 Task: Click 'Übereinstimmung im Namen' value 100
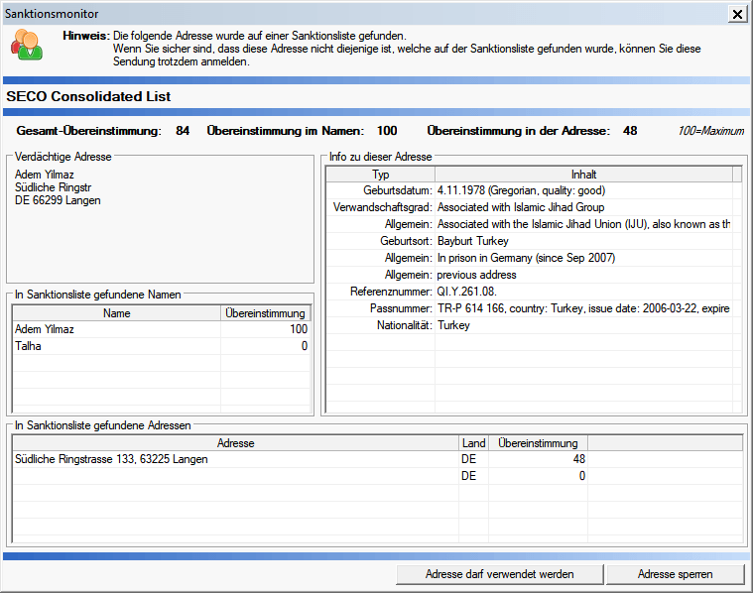coord(387,131)
